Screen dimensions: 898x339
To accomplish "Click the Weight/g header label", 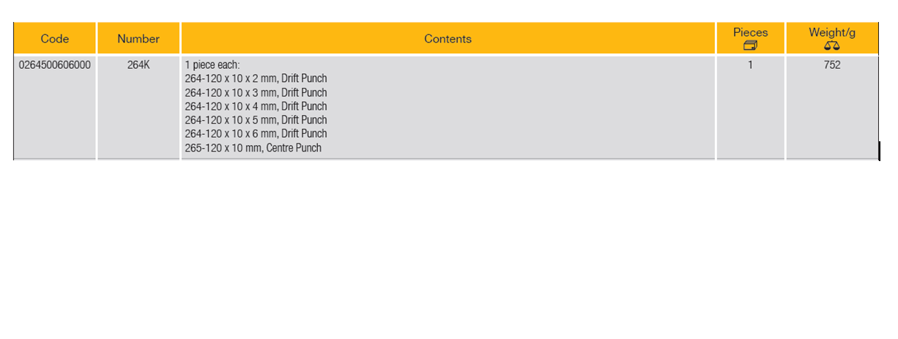I will pyautogui.click(x=831, y=32).
